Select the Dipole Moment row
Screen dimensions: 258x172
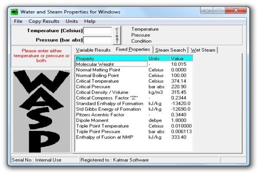(134, 120)
